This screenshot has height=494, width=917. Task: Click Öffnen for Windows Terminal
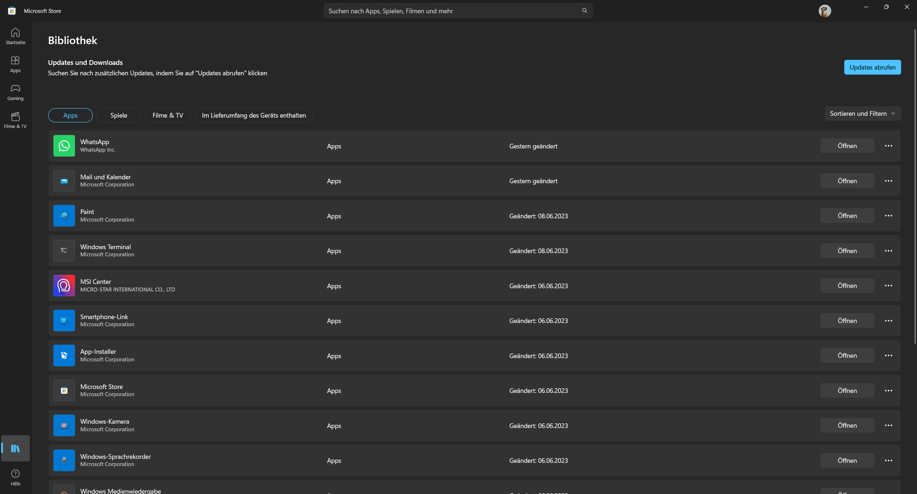[x=847, y=251]
